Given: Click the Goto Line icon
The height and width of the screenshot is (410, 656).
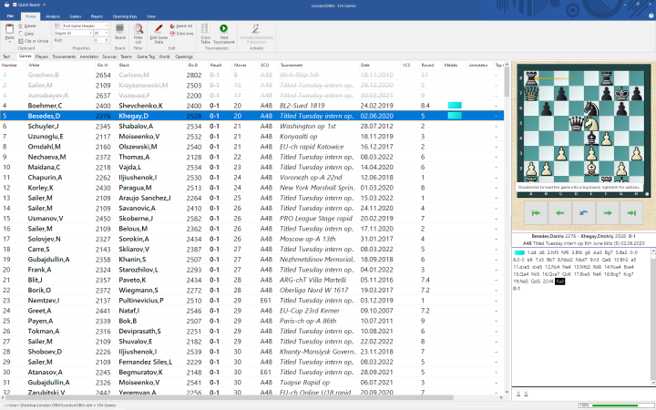Looking at the screenshot, I should click(172, 34).
